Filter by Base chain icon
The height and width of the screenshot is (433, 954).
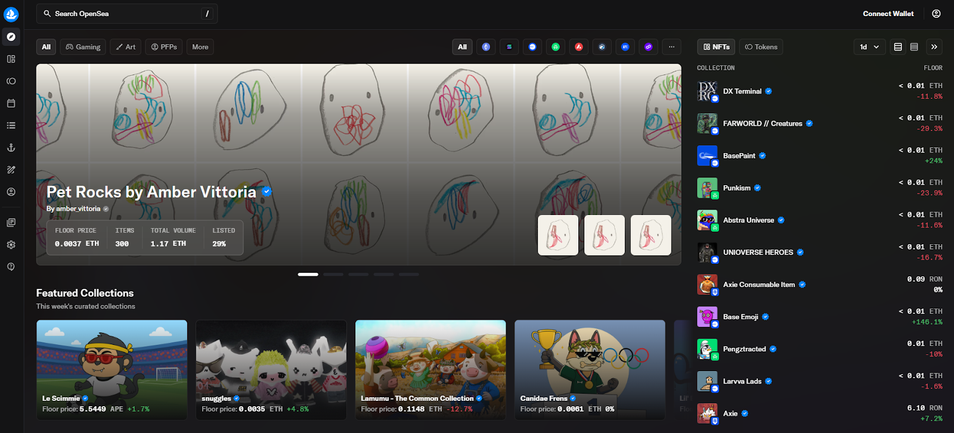point(532,47)
